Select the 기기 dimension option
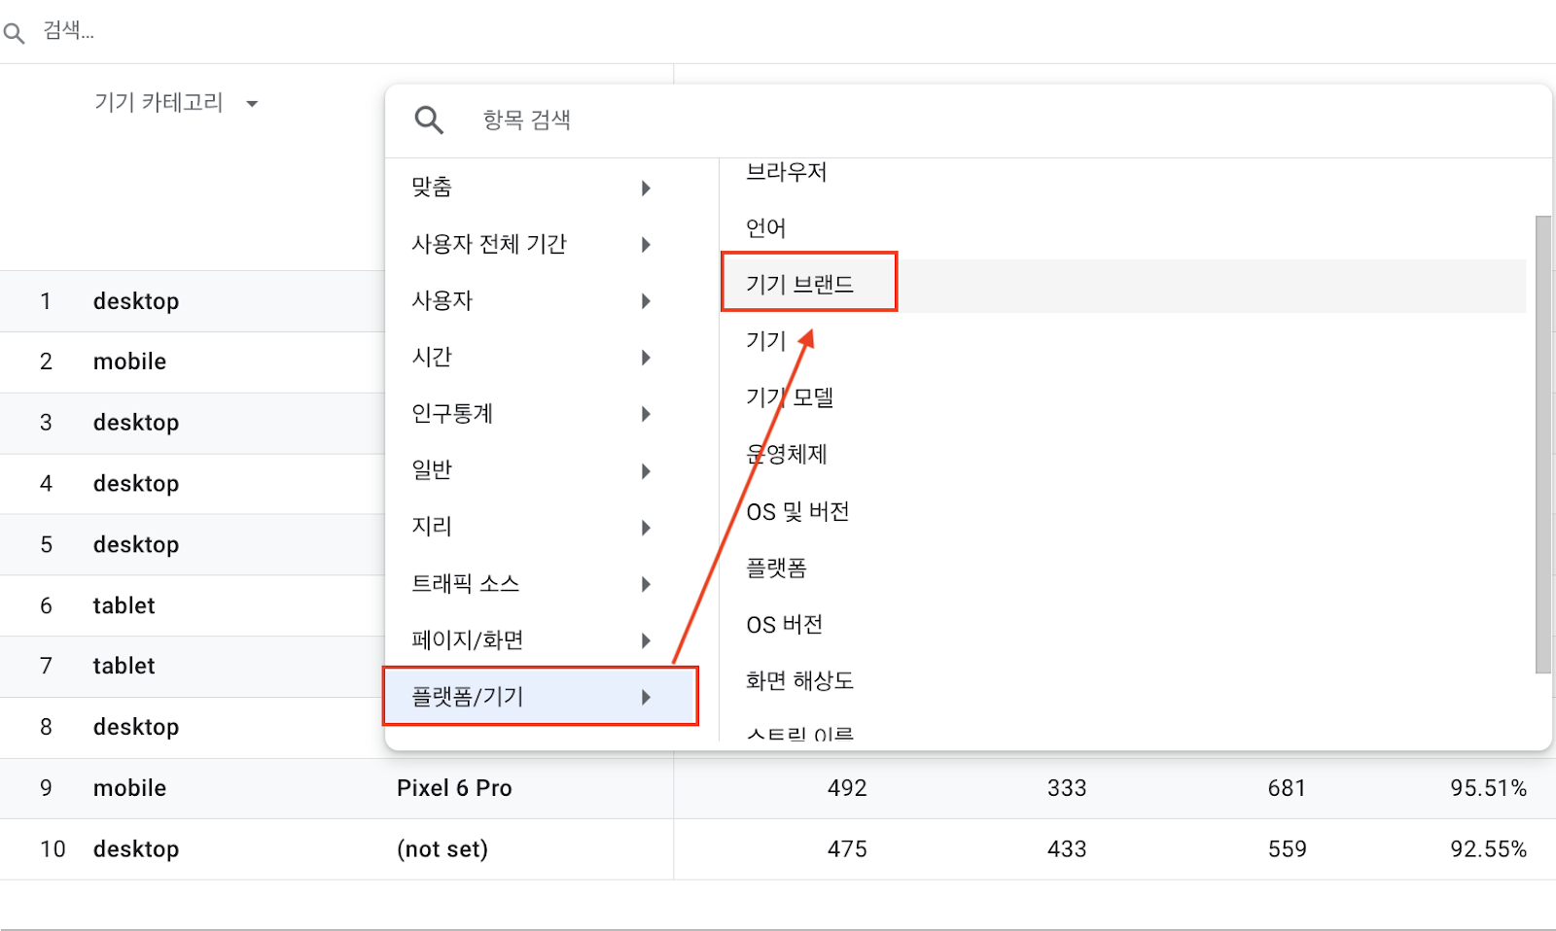The height and width of the screenshot is (931, 1556). pos(765,341)
